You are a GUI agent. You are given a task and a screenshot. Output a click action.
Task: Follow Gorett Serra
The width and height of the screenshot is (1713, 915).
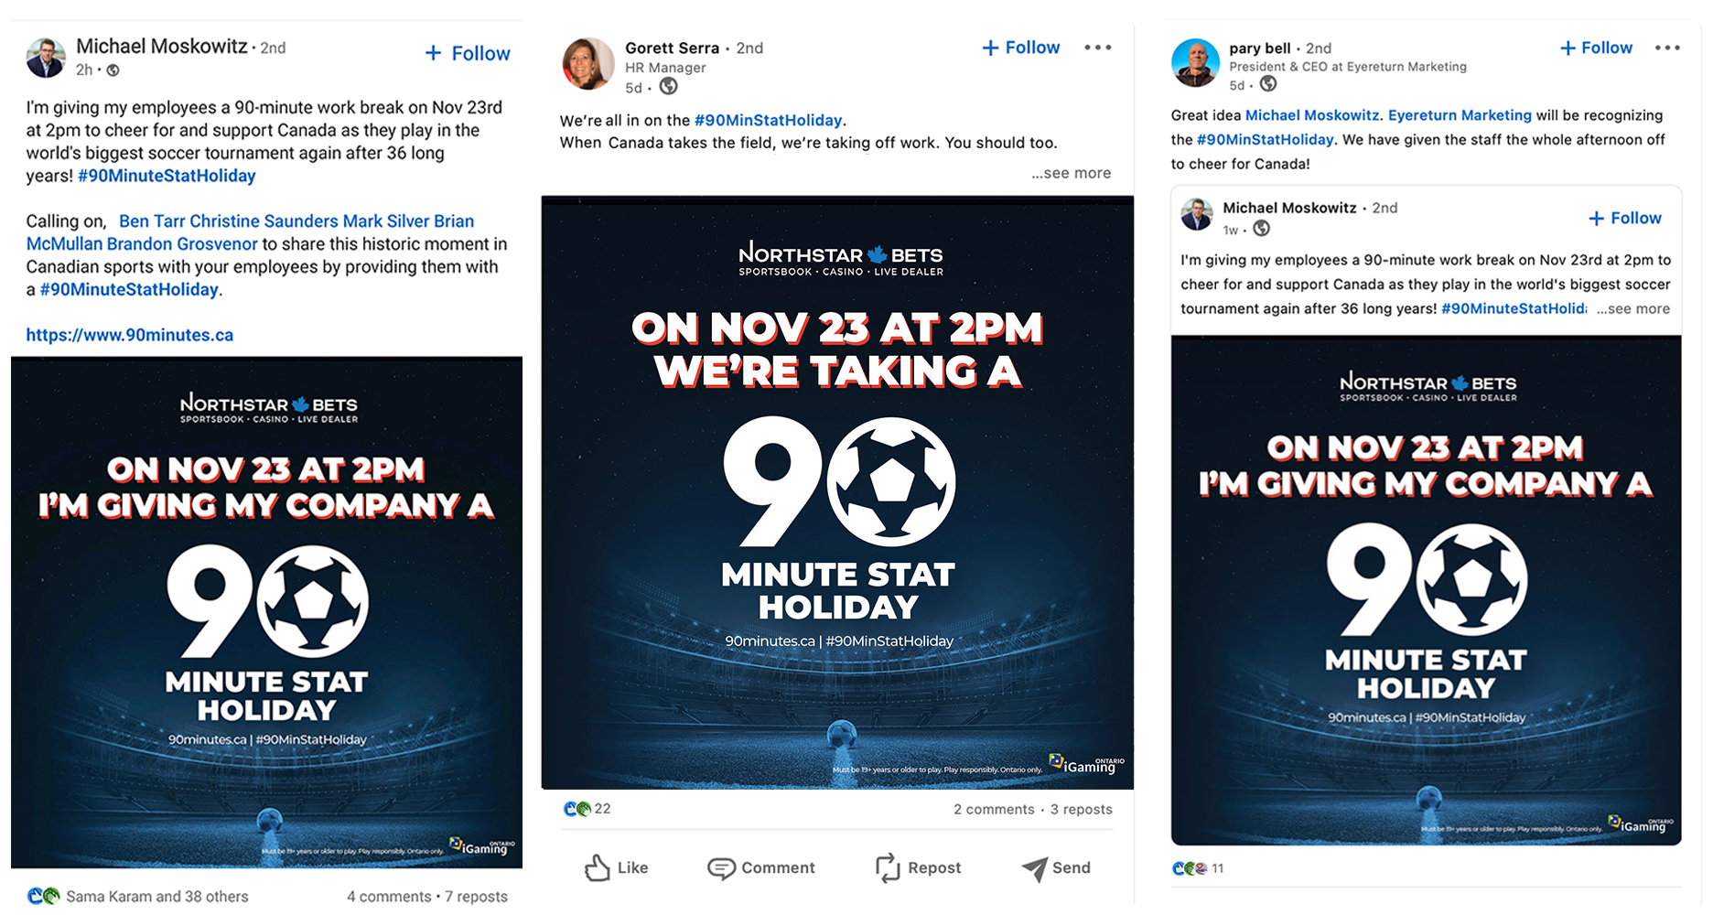click(x=1020, y=48)
